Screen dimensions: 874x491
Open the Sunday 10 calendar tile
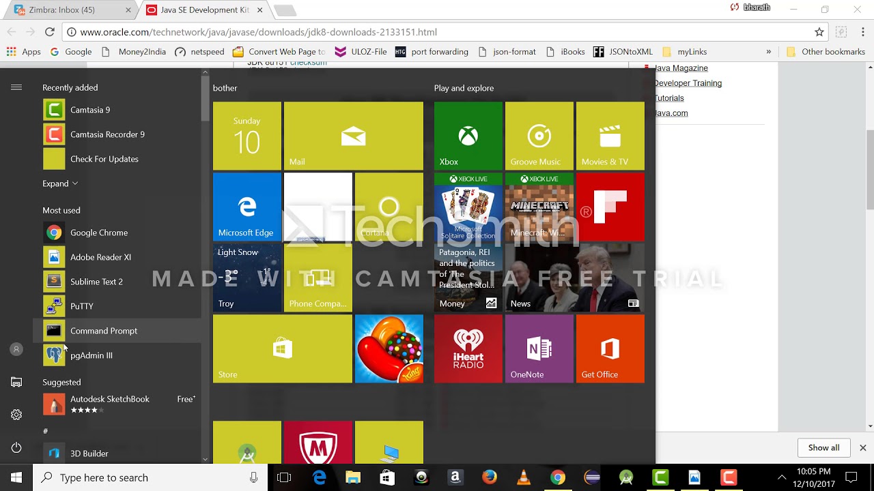[x=247, y=136]
